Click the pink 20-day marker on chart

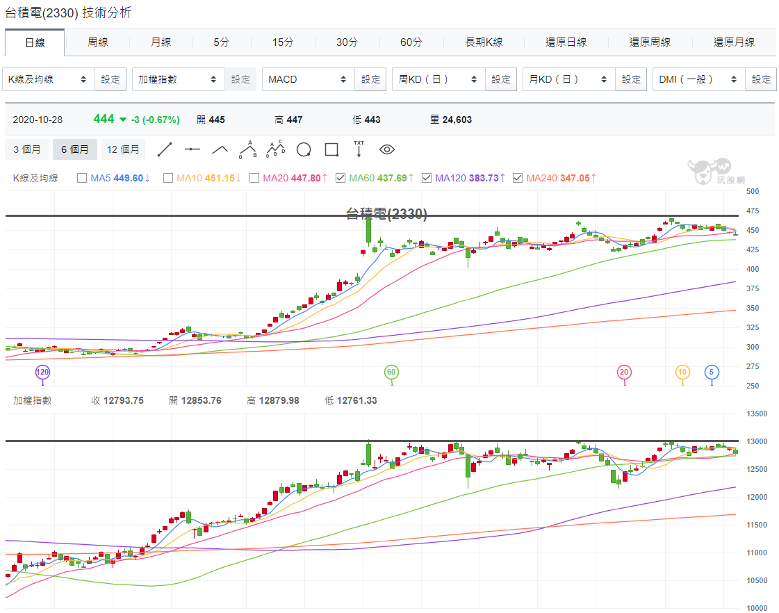(x=624, y=372)
